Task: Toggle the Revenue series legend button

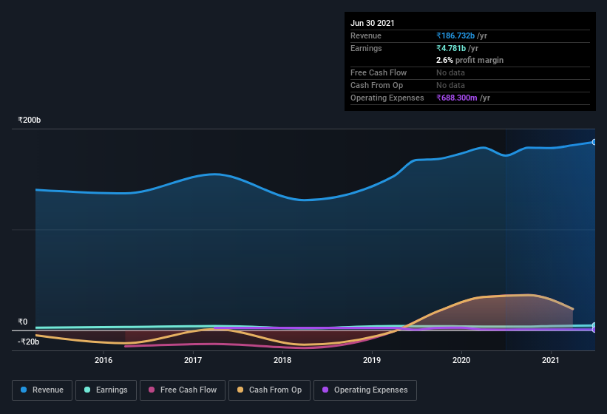Action: point(42,390)
